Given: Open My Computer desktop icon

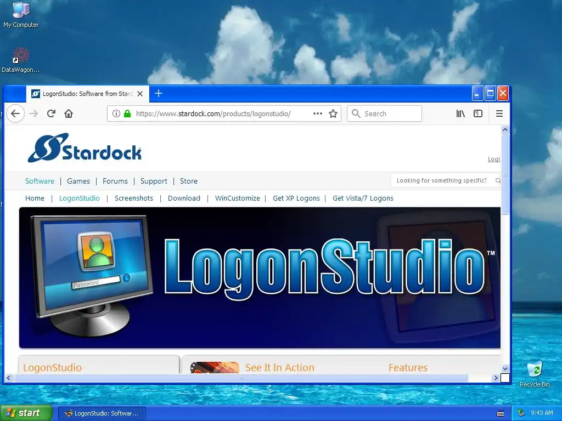Looking at the screenshot, I should point(21,15).
